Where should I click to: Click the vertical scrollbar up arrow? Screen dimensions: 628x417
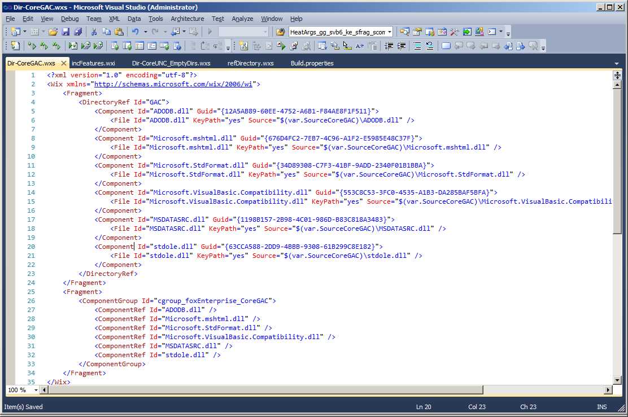pyautogui.click(x=617, y=85)
